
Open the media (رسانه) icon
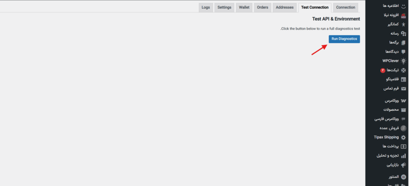coord(403,33)
